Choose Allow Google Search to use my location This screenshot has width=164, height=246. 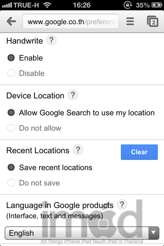click(11, 113)
